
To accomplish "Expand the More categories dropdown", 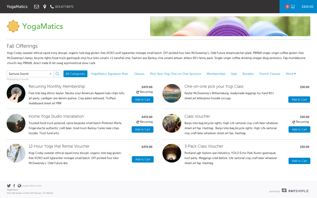I will (290, 74).
